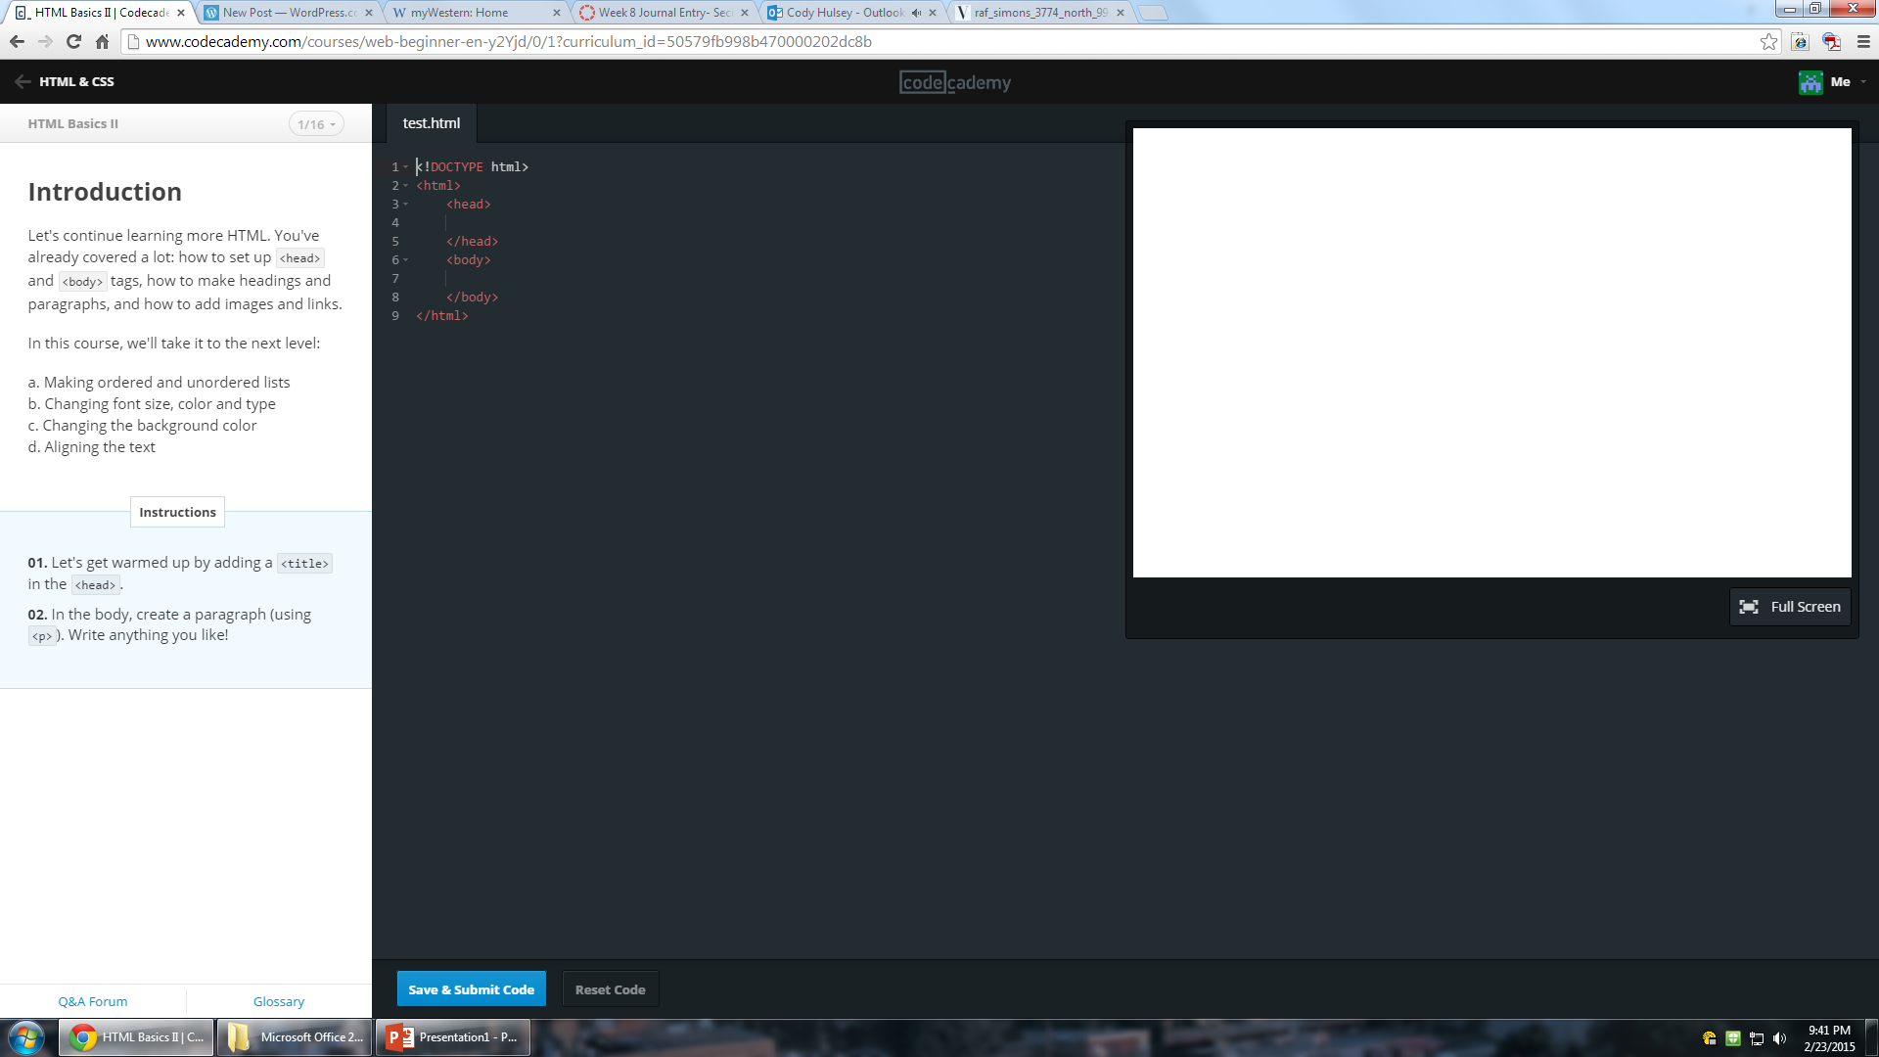The width and height of the screenshot is (1879, 1057).
Task: Open PowerPoint Presentation1 in taskbar
Action: (453, 1037)
